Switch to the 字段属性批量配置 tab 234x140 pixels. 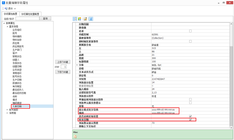[x=30, y=14]
